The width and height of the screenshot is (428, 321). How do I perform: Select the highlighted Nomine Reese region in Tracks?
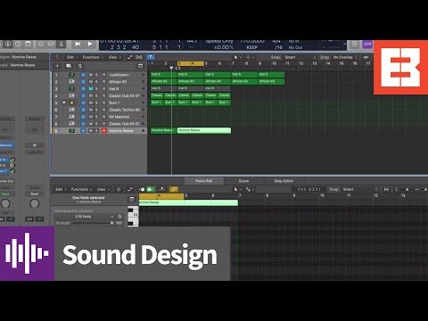[204, 130]
